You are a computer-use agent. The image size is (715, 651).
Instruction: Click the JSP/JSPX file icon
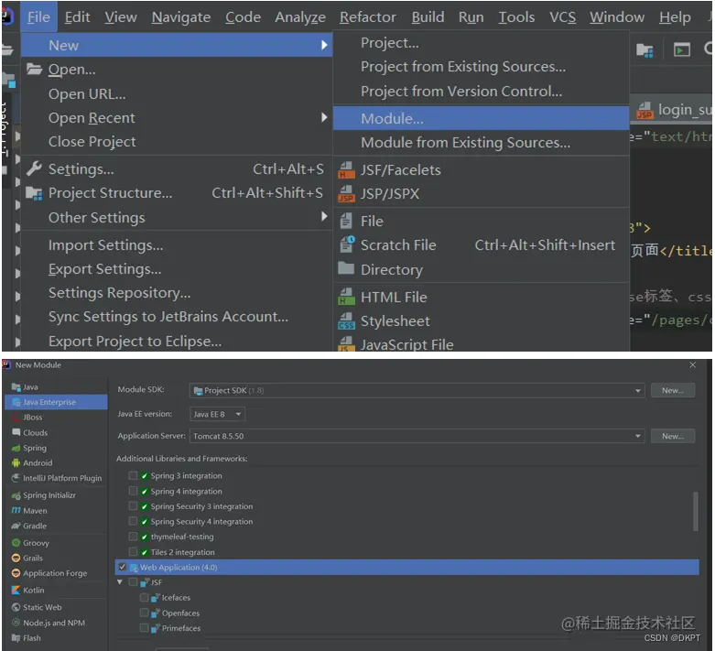coord(346,193)
